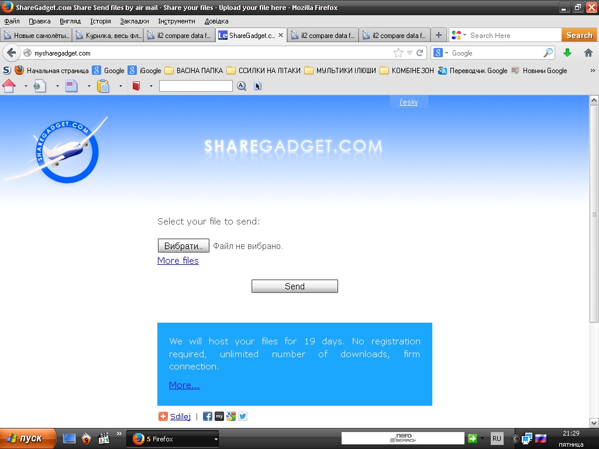
Task: Show hidden tray icons with the arrow
Action: 515,438
